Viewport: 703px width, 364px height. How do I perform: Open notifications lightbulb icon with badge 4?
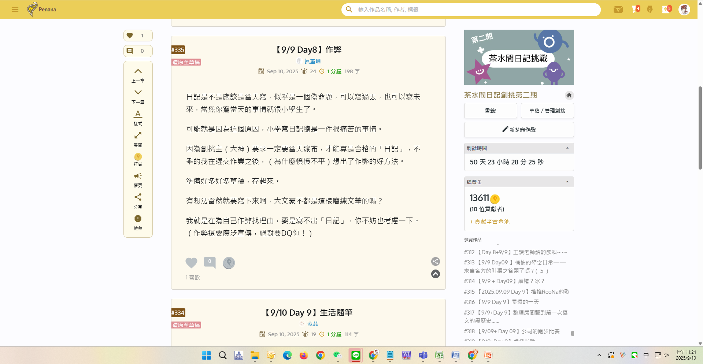coord(636,9)
